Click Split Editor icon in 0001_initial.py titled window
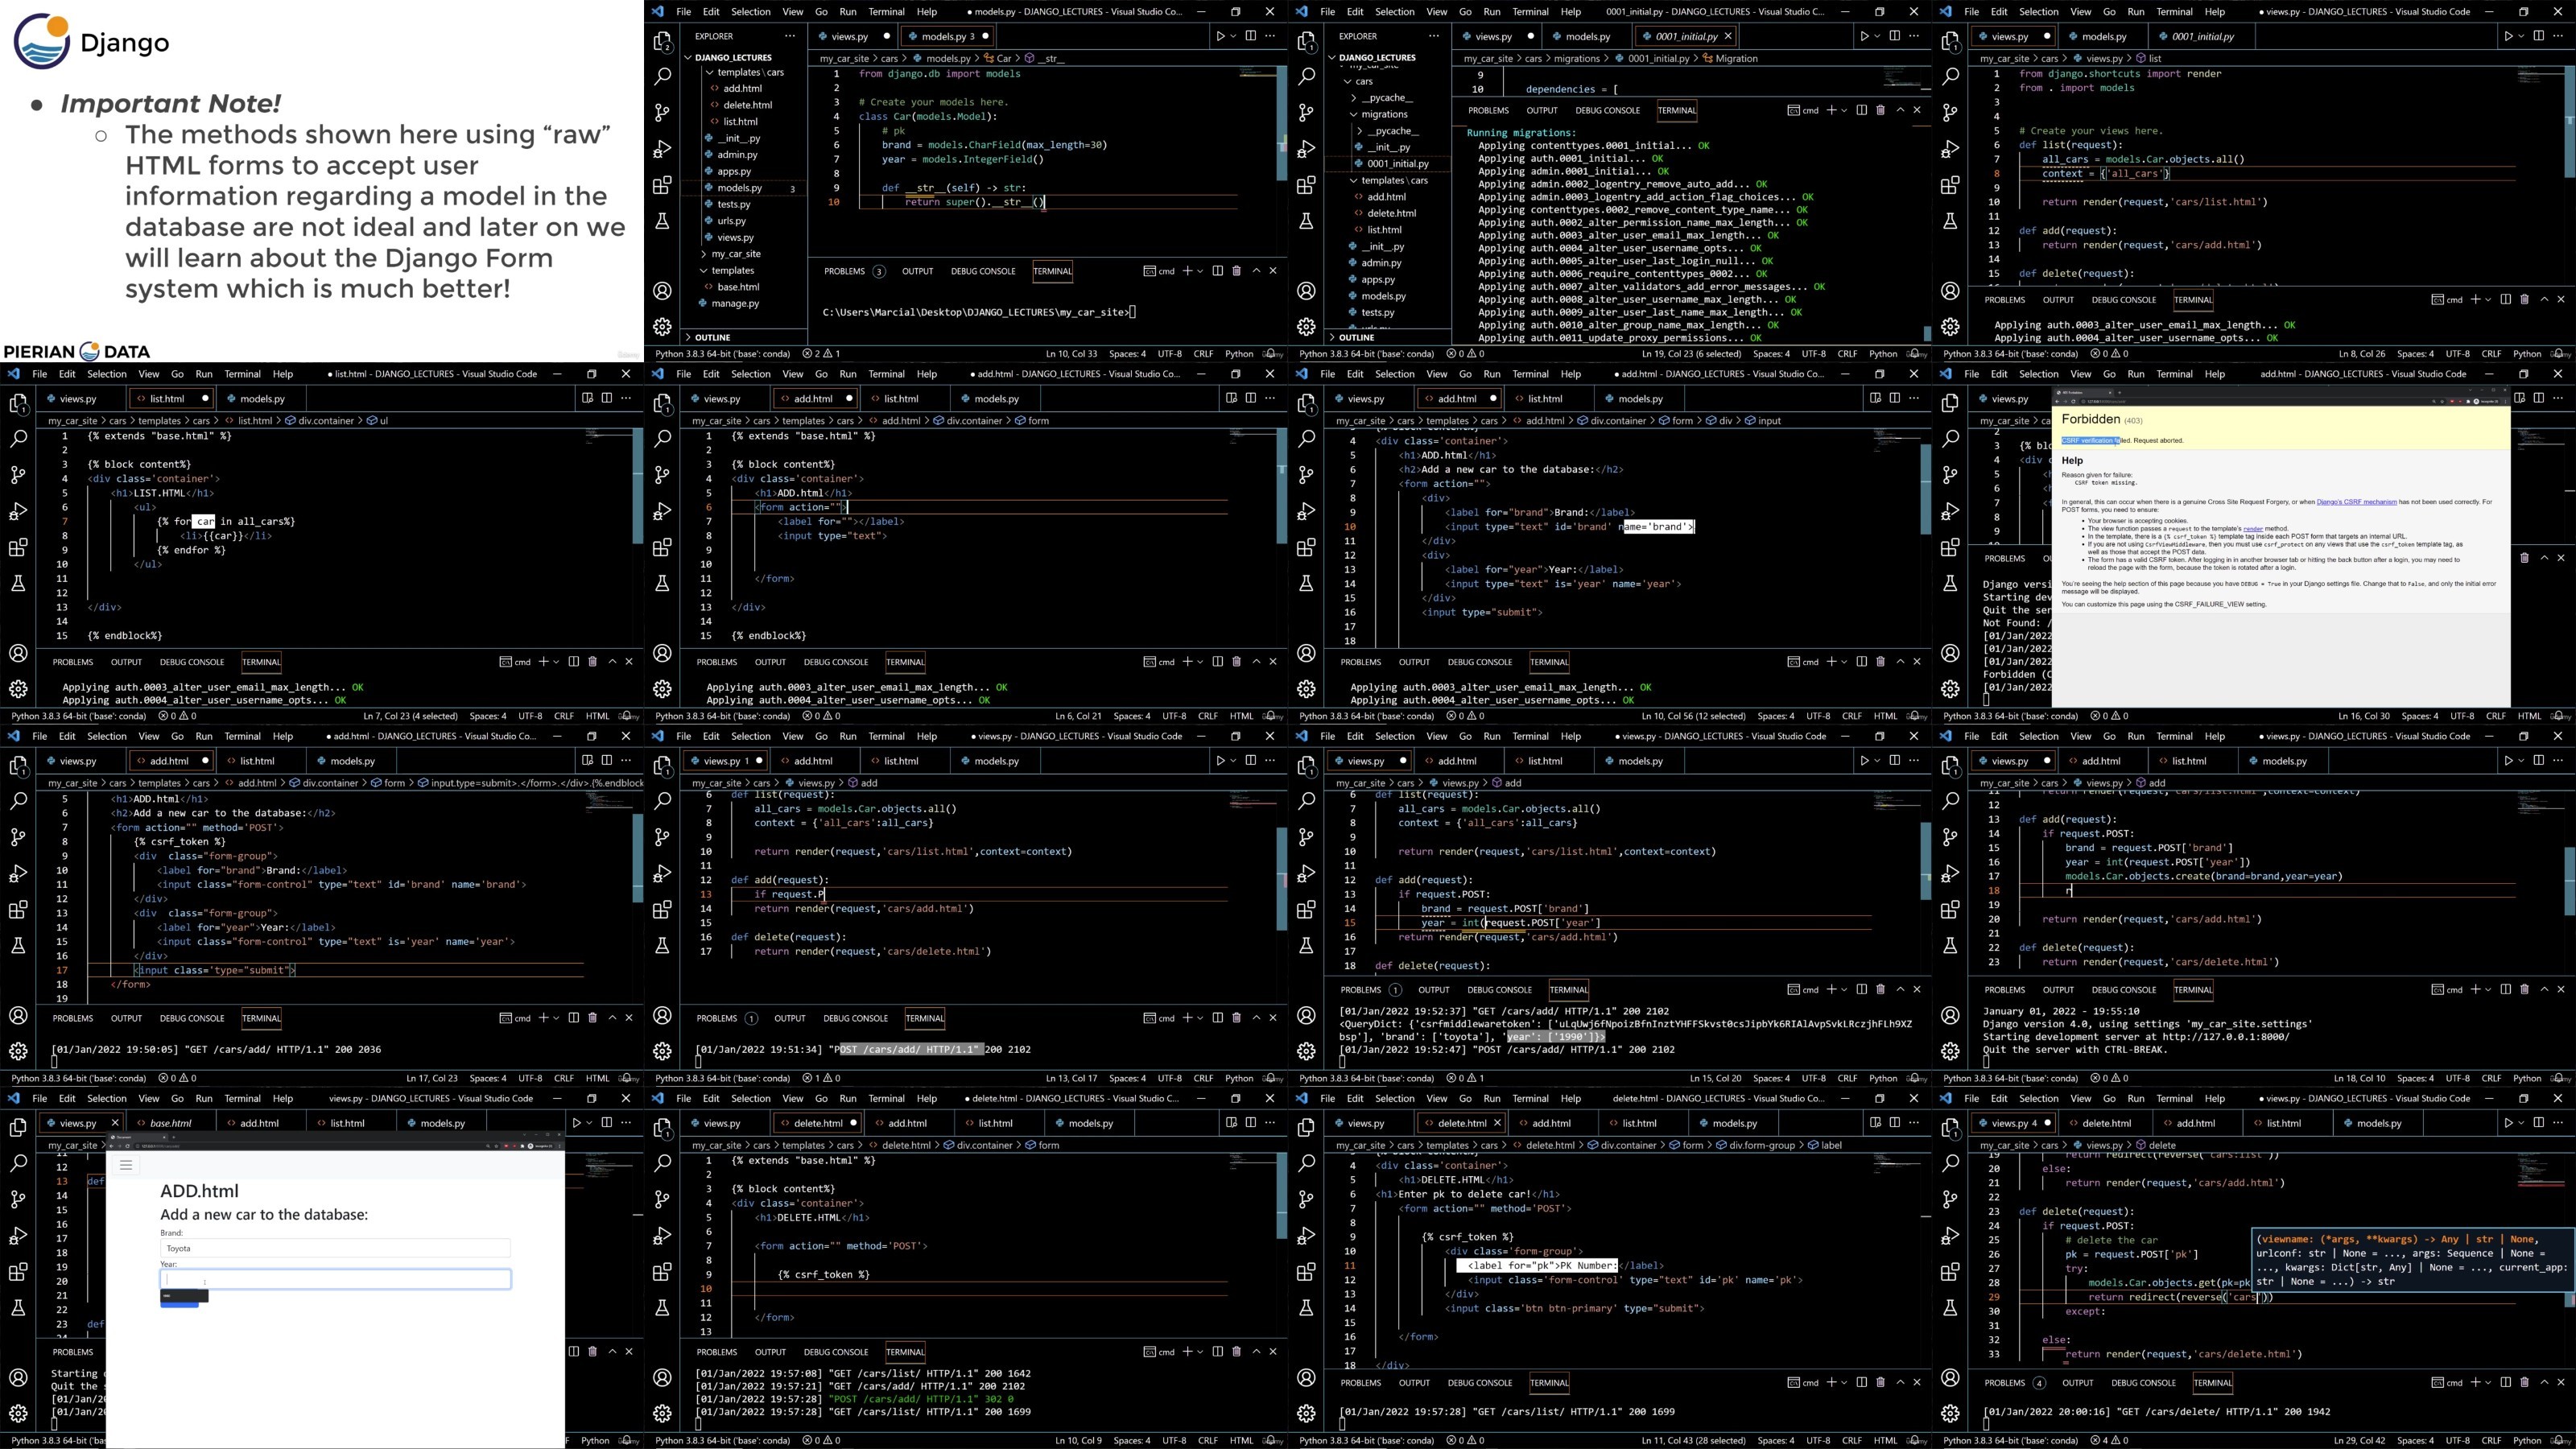Image resolution: width=2576 pixels, height=1449 pixels. [x=1894, y=36]
